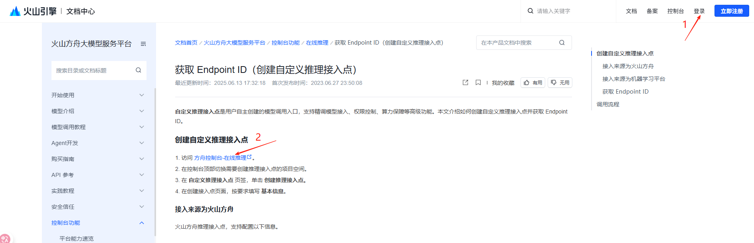Click the 首次发布时间 timestamp text
The height and width of the screenshot is (243, 754).
[317, 83]
